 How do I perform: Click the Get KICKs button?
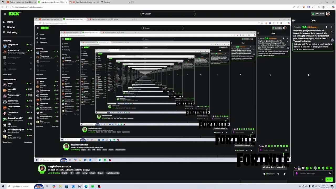(318, 14)
